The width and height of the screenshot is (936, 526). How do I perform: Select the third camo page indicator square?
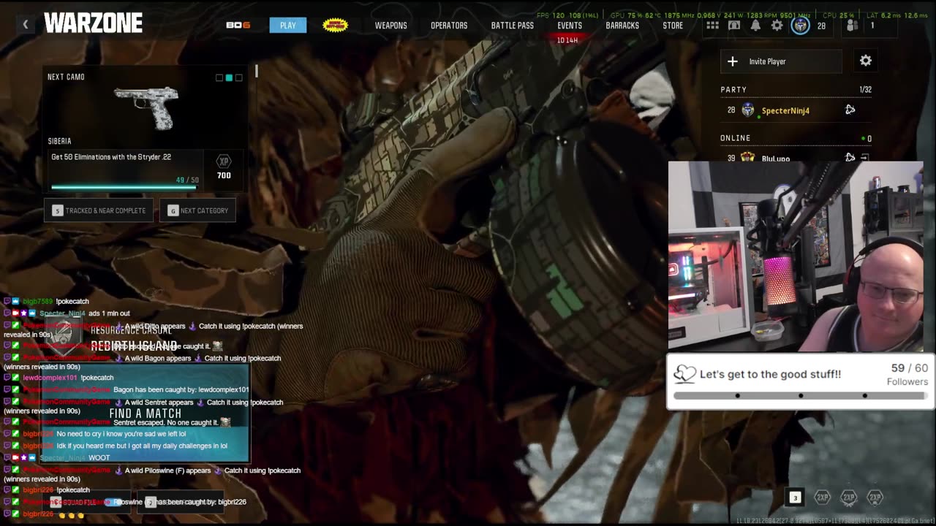tap(238, 77)
